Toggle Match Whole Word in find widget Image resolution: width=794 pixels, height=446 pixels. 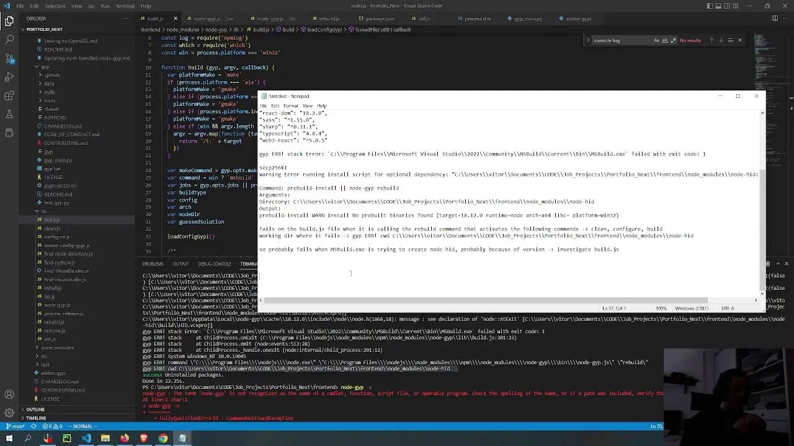coord(665,40)
